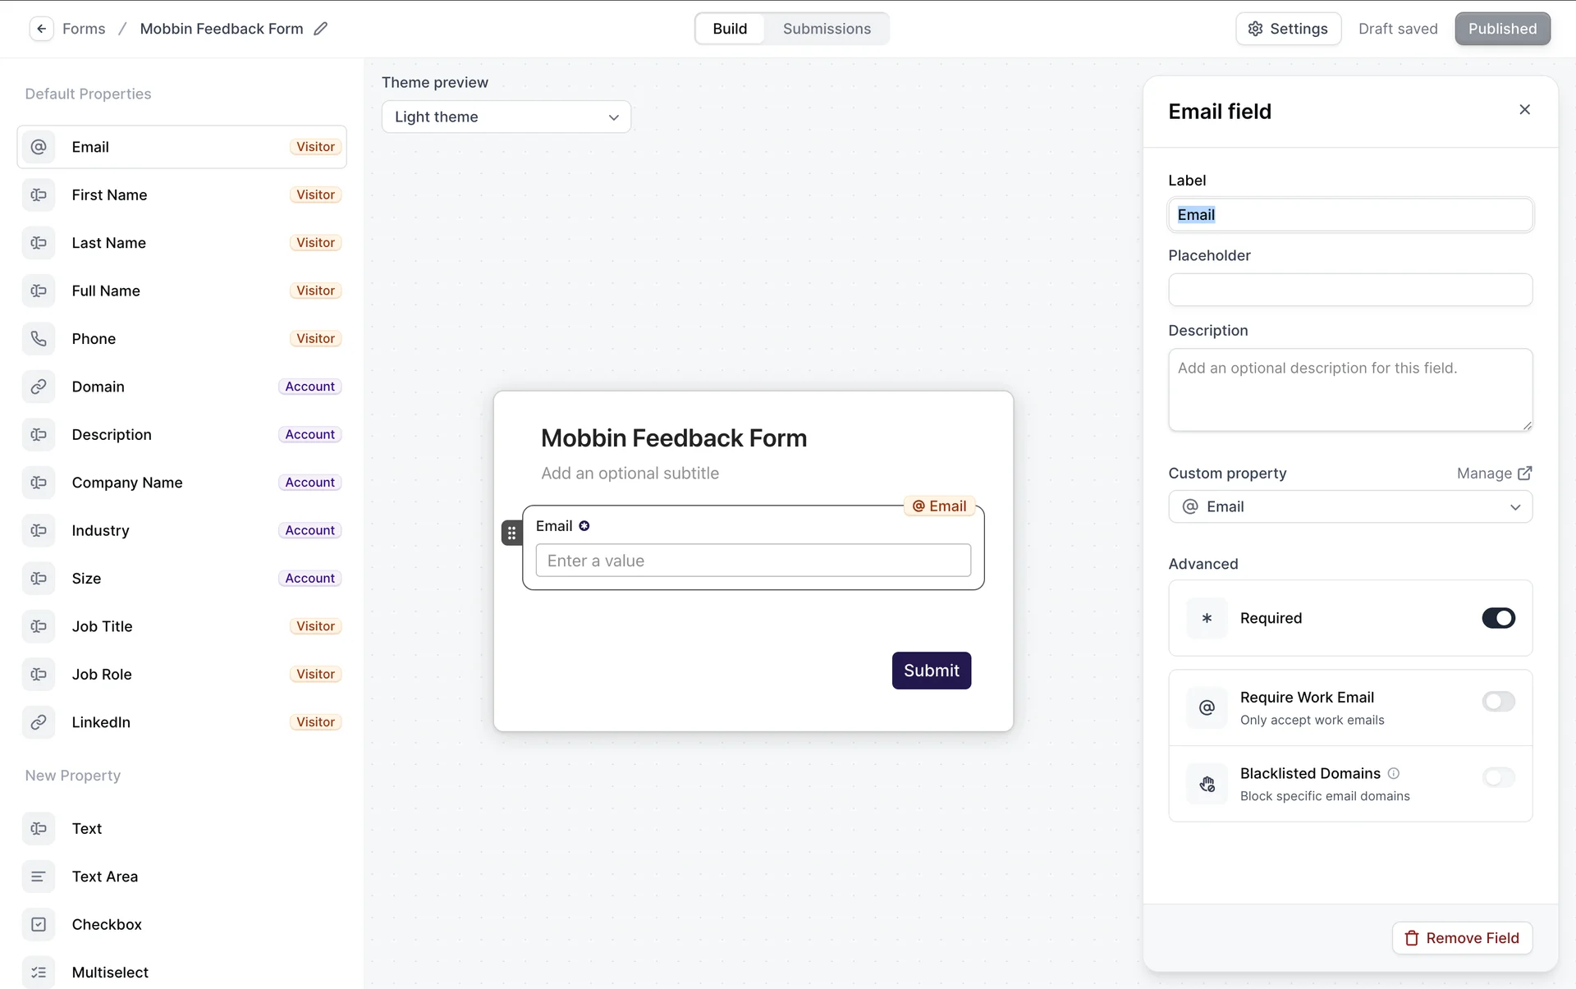Open the Manage custom properties link
The width and height of the screenshot is (1576, 989).
[1493, 474]
